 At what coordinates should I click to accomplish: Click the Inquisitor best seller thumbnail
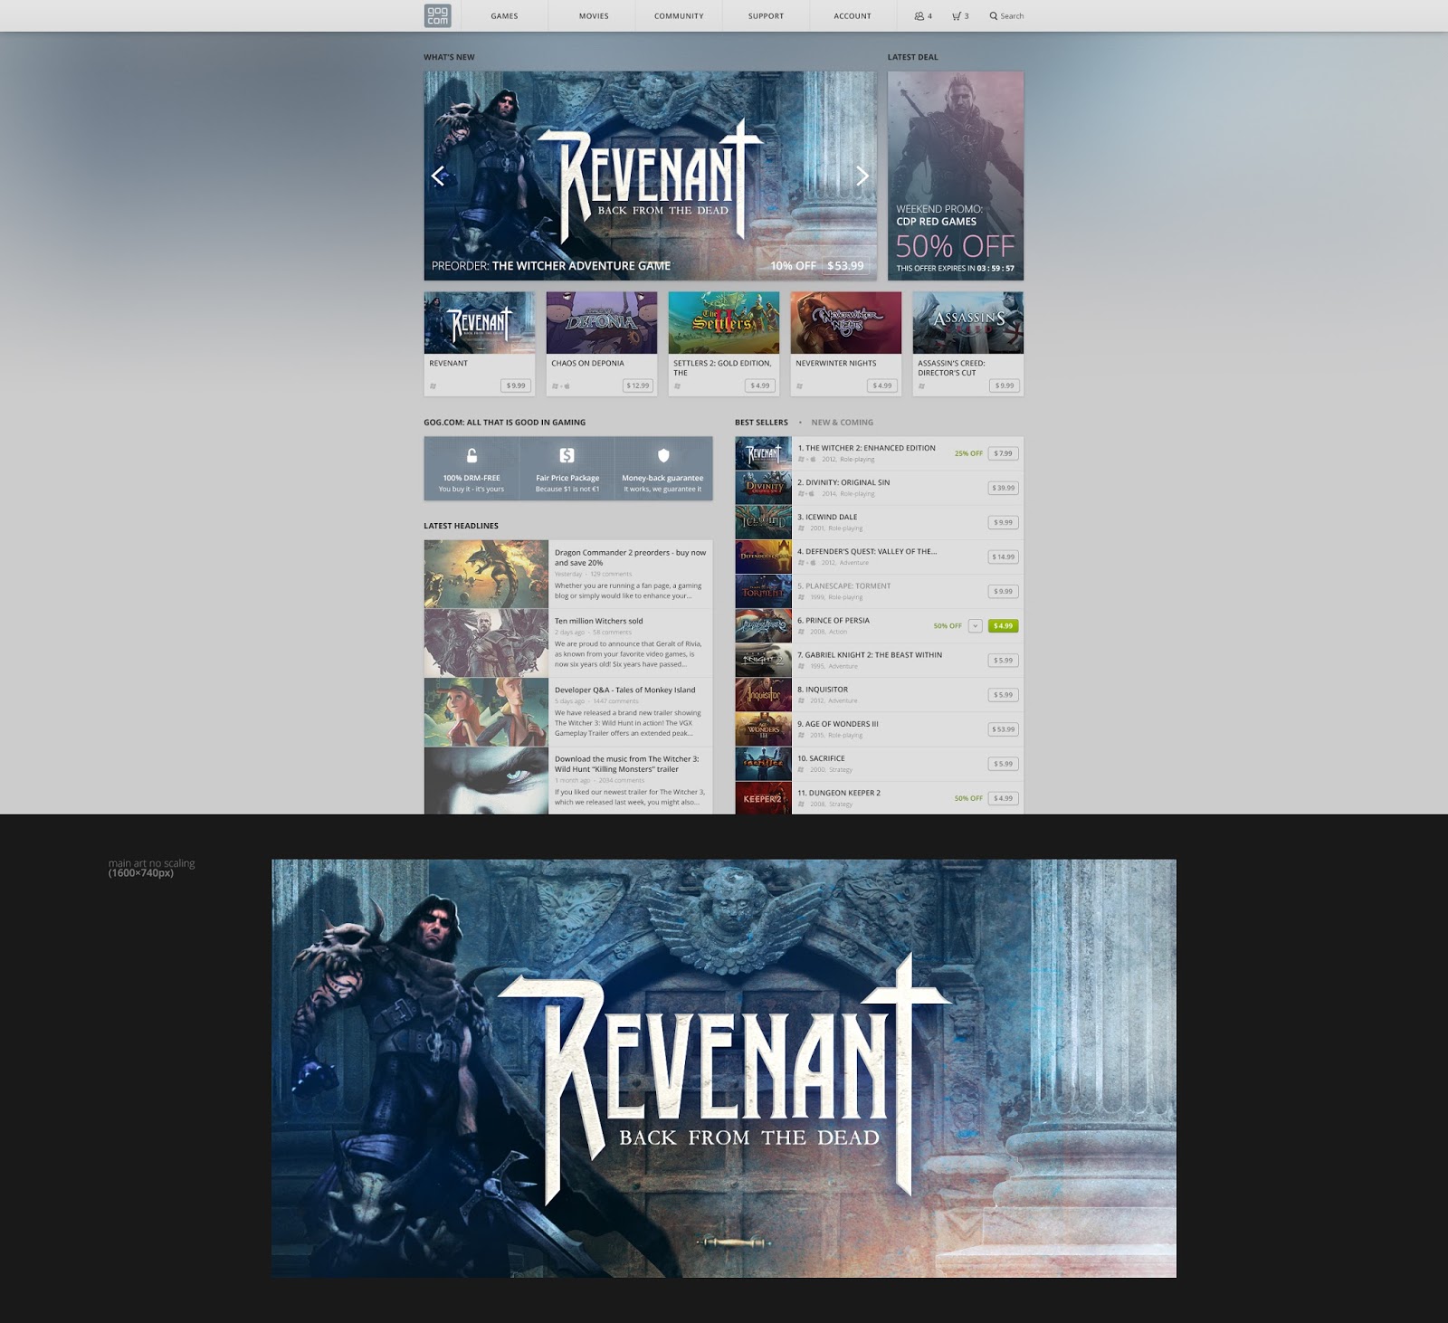(764, 695)
